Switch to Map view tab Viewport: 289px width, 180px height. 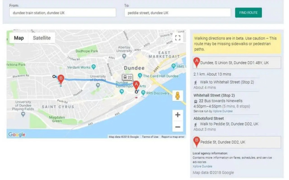(19, 38)
